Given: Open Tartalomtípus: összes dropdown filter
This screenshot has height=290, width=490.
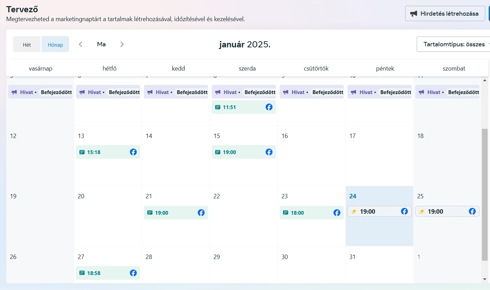Looking at the screenshot, I should click(454, 44).
